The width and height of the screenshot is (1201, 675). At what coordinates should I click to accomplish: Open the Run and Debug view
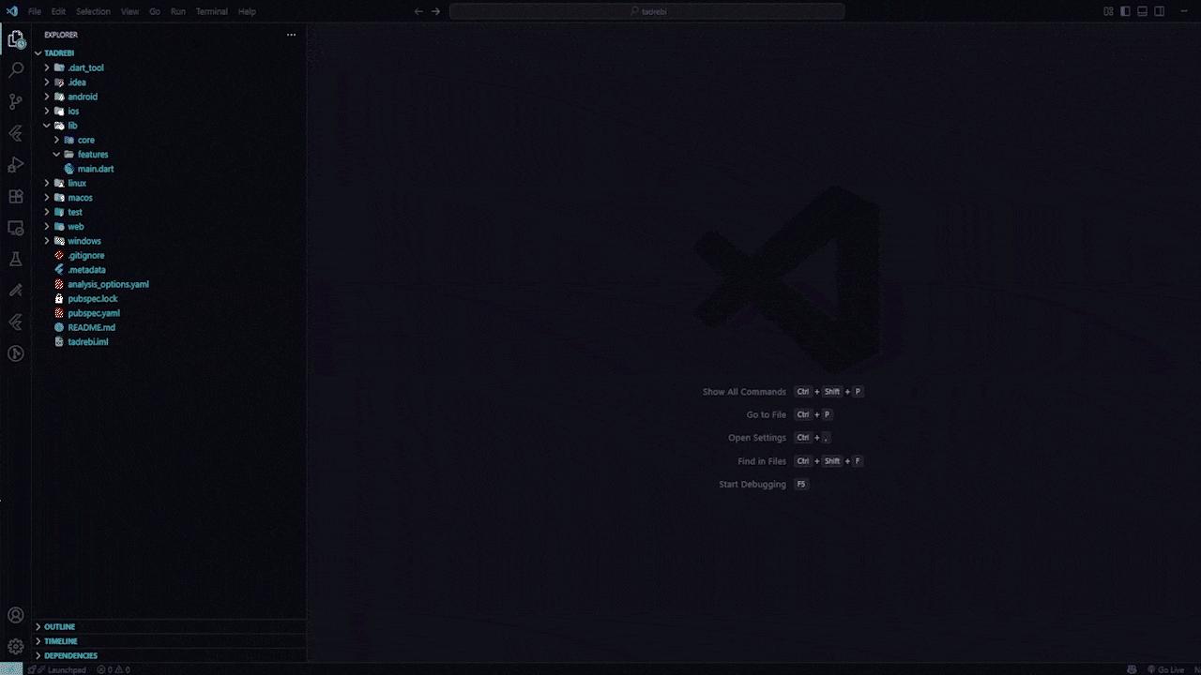16,165
